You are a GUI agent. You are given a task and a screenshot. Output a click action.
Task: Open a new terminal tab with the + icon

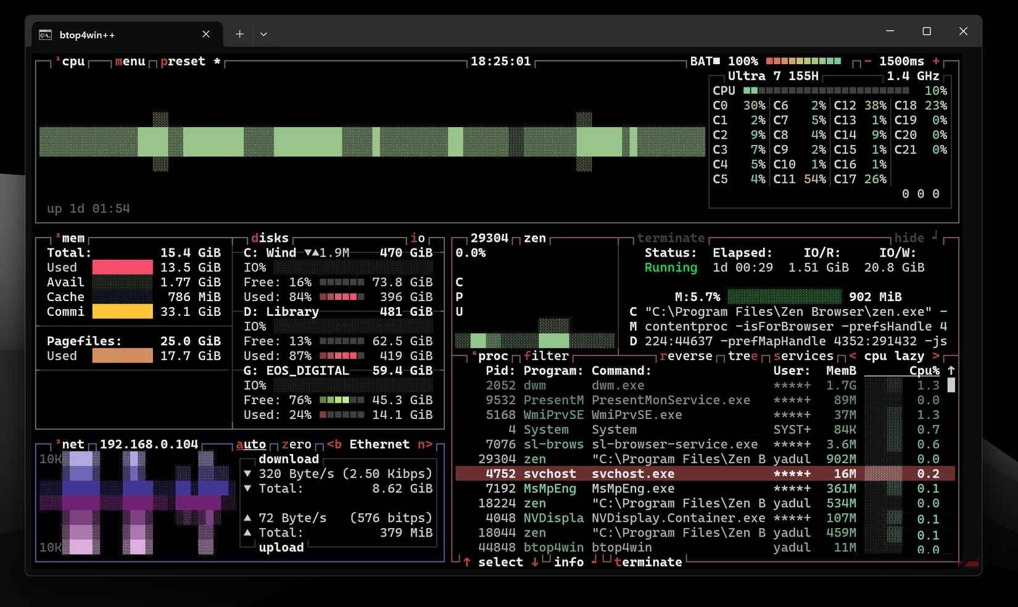pos(239,34)
